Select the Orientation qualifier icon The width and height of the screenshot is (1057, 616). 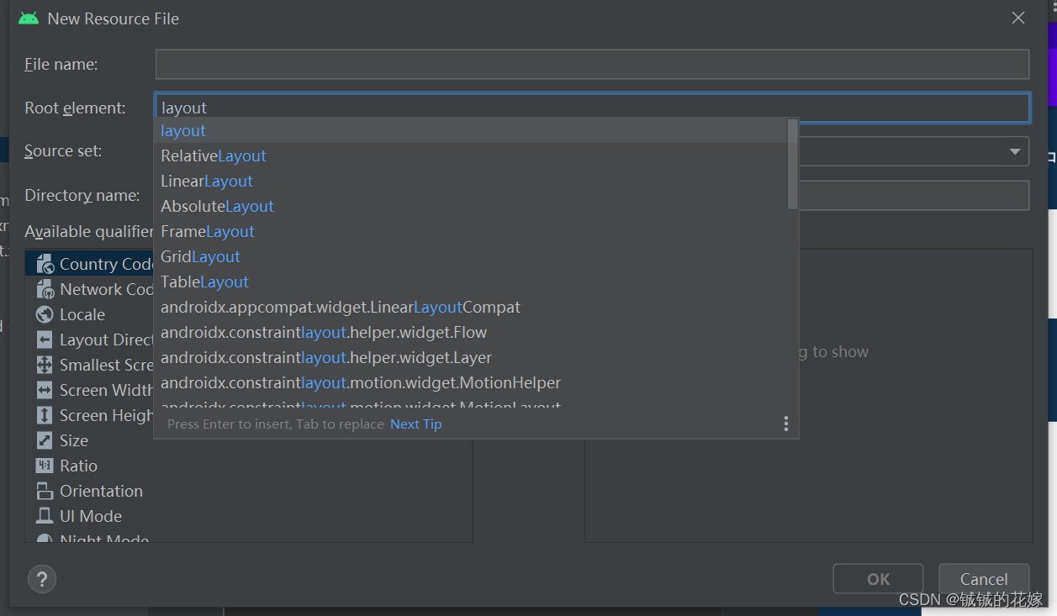click(x=45, y=491)
